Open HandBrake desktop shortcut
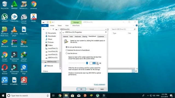Viewport: 175px width, 98px height. [24, 43]
